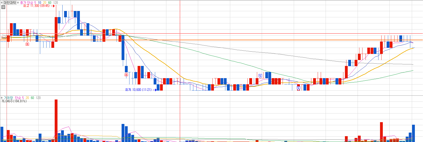Click the 최고 11,300 (09:45) high annotation
The image size is (423, 142).
pos(36,6)
